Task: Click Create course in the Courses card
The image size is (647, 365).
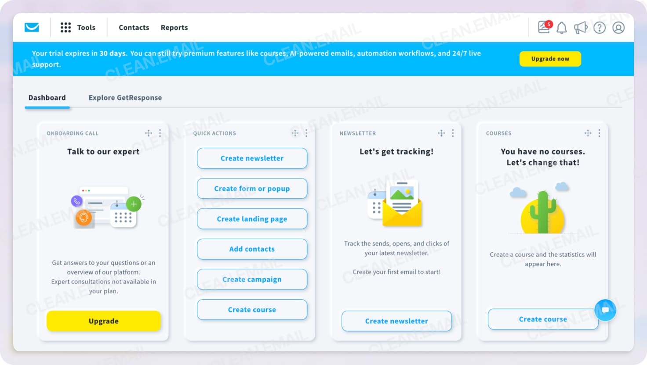Action: click(542, 319)
